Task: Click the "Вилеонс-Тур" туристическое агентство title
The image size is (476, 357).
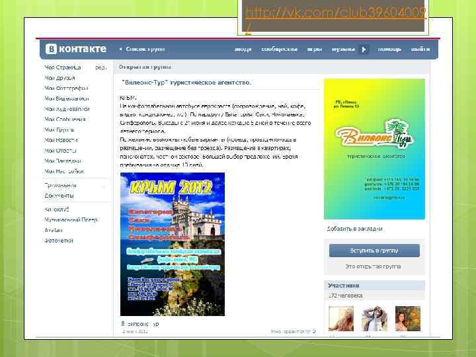Action: pos(186,83)
